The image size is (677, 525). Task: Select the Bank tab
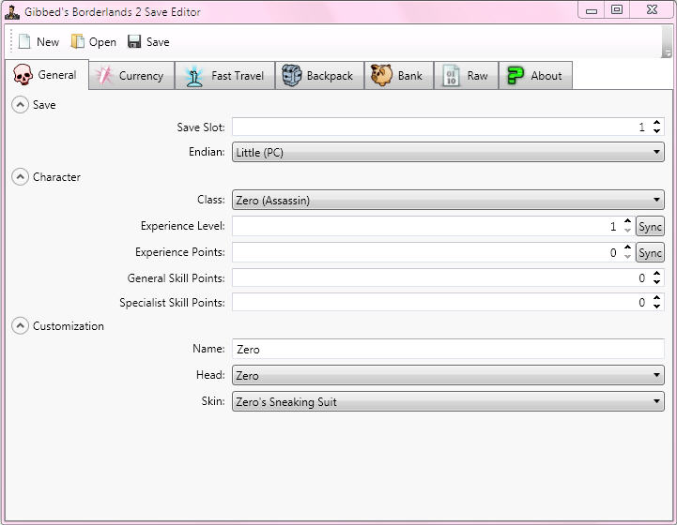tap(399, 75)
